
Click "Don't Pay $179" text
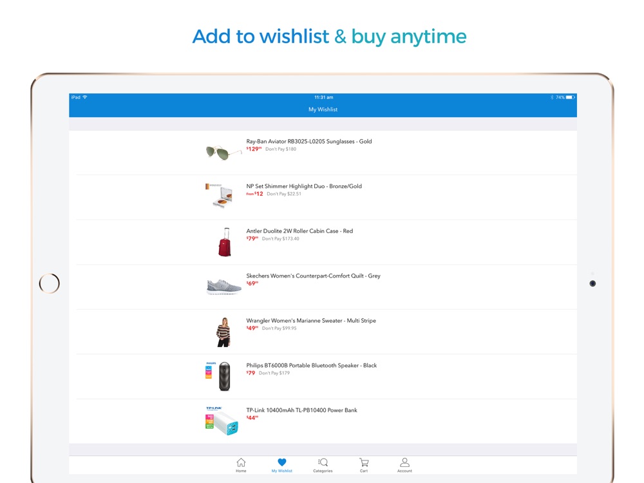[274, 373]
